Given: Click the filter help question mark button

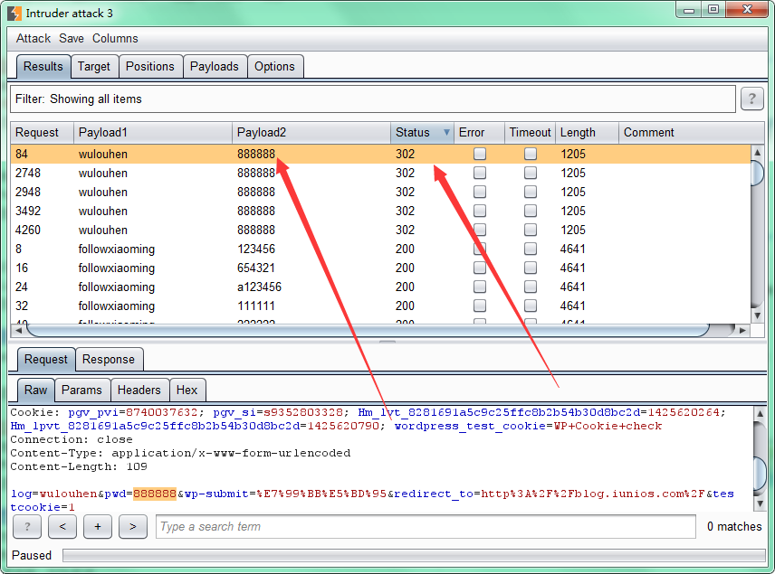Looking at the screenshot, I should 751,99.
